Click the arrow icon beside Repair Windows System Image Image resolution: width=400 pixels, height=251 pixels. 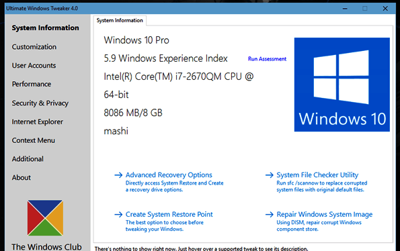[270, 214]
